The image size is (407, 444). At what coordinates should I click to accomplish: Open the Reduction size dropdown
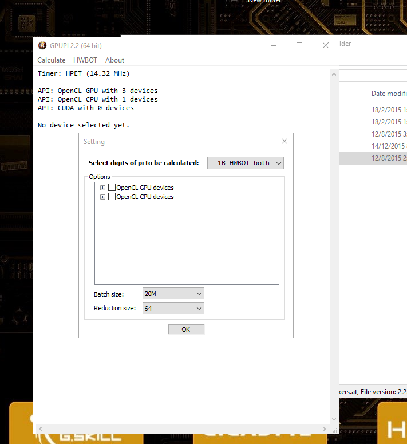point(173,309)
